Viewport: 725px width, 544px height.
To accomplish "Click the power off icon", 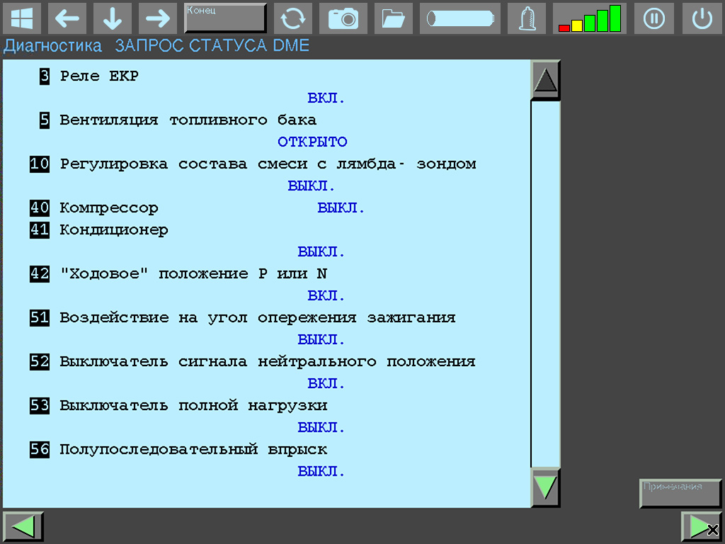I will (x=702, y=18).
